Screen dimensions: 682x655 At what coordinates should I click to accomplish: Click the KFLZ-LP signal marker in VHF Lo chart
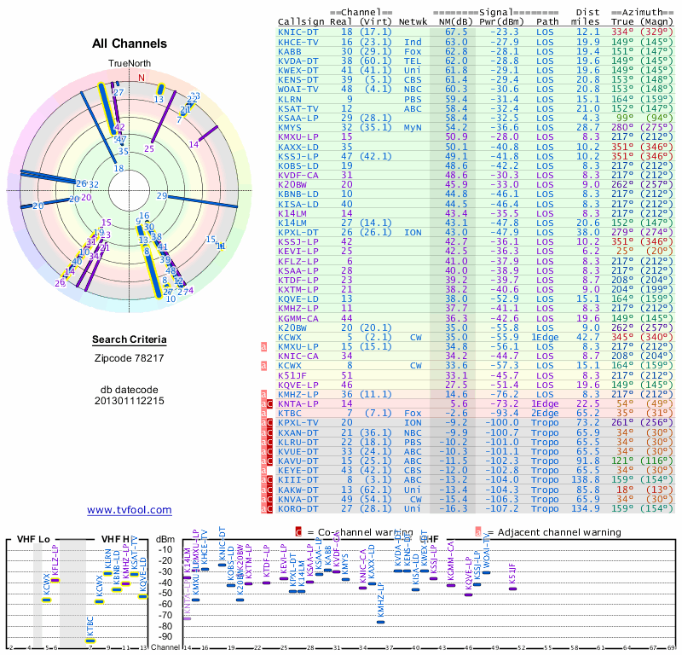click(55, 580)
